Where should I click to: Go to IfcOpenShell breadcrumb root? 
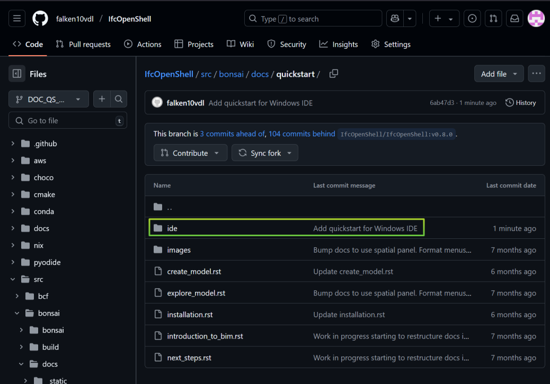(x=169, y=74)
